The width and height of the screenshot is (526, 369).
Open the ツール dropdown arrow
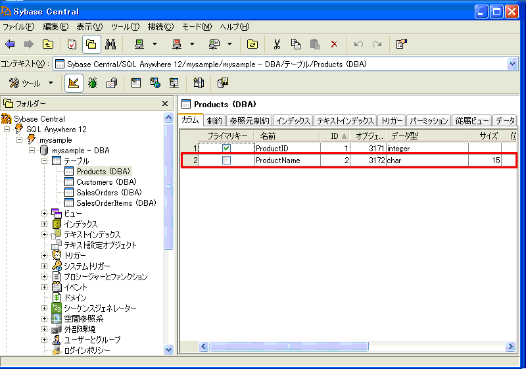coord(51,84)
